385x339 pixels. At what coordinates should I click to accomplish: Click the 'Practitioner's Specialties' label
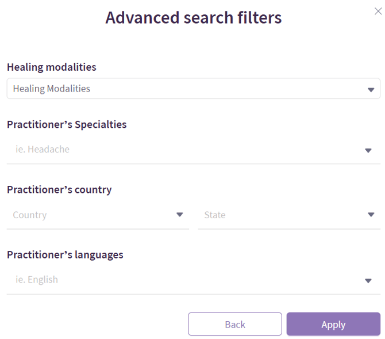tap(67, 124)
